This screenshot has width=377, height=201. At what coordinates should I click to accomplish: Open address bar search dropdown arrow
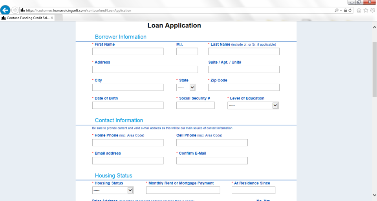pyautogui.click(x=341, y=10)
